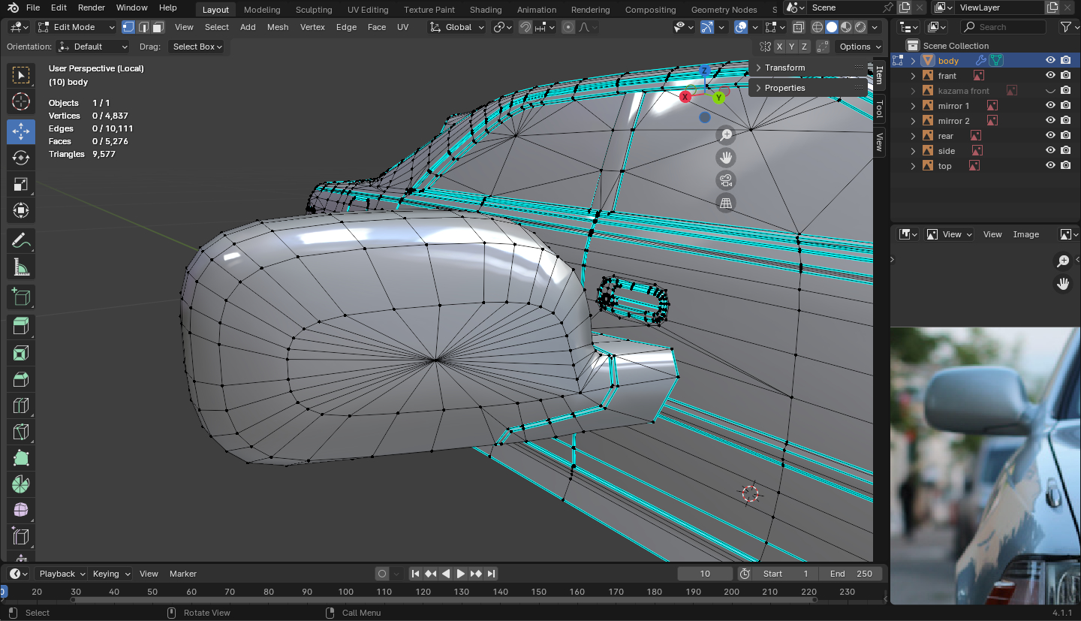Viewport: 1081px width, 621px height.
Task: Expand the Transform panel in the sidebar
Action: point(808,68)
